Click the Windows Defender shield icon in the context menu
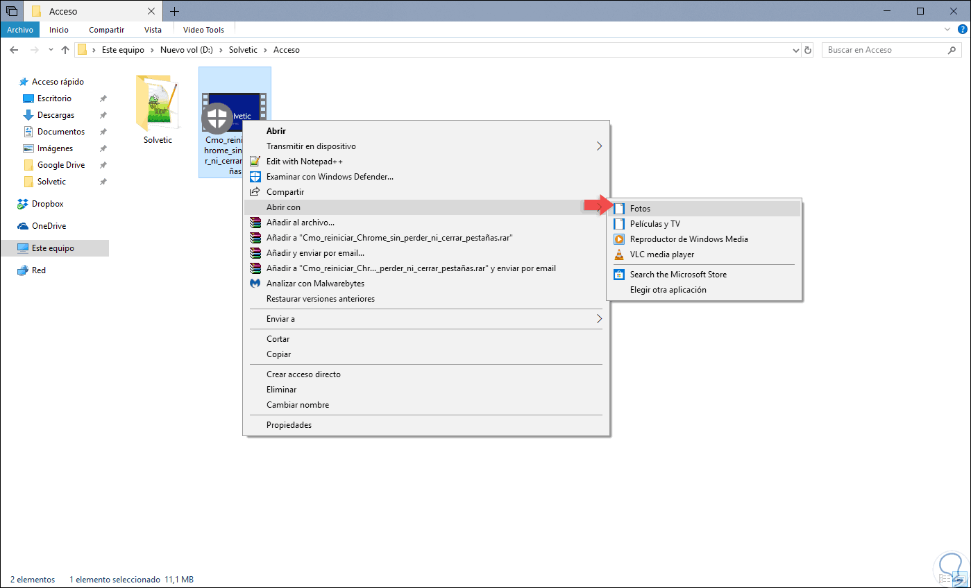This screenshot has height=588, width=971. (254, 177)
